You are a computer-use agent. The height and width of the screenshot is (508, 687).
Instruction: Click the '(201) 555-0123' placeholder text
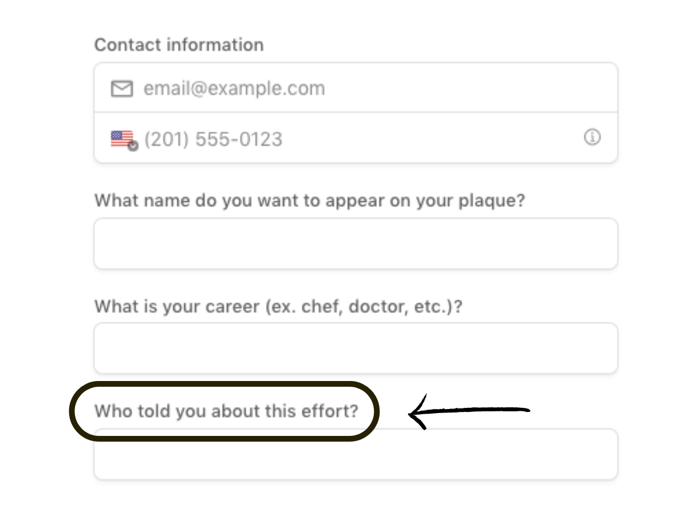[214, 139]
